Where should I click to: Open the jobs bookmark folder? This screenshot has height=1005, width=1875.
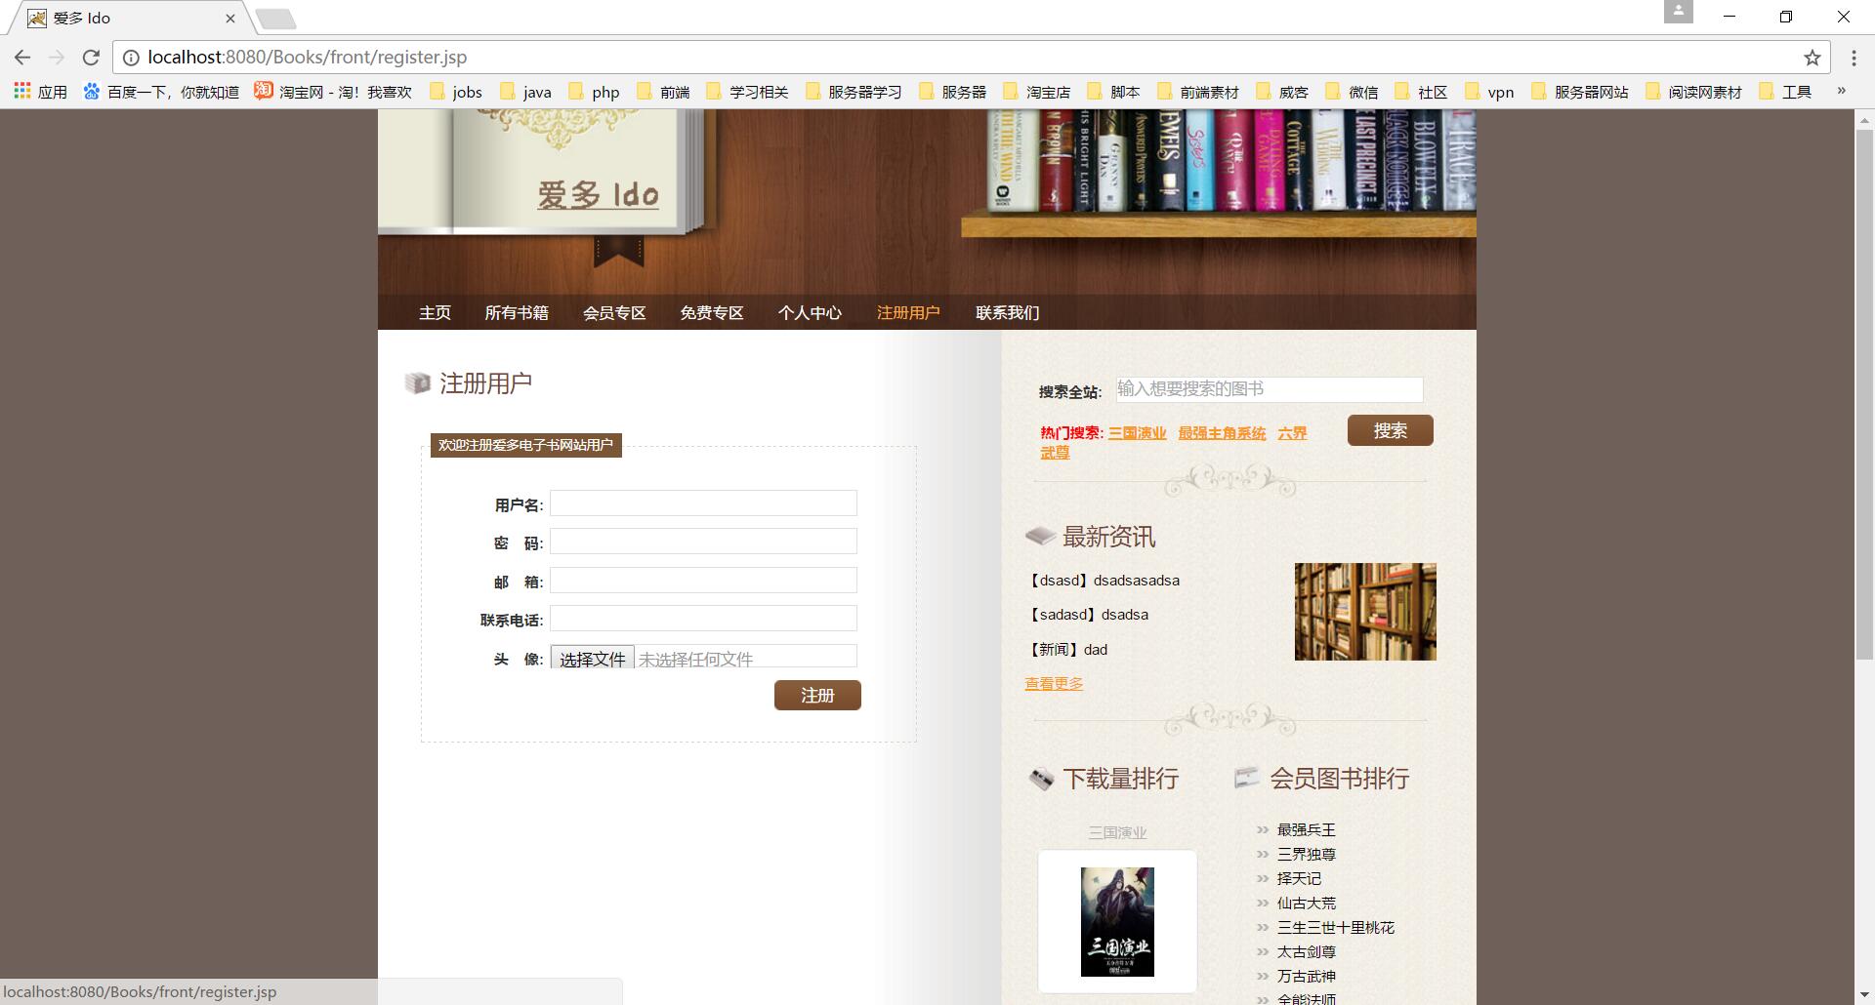(x=456, y=92)
